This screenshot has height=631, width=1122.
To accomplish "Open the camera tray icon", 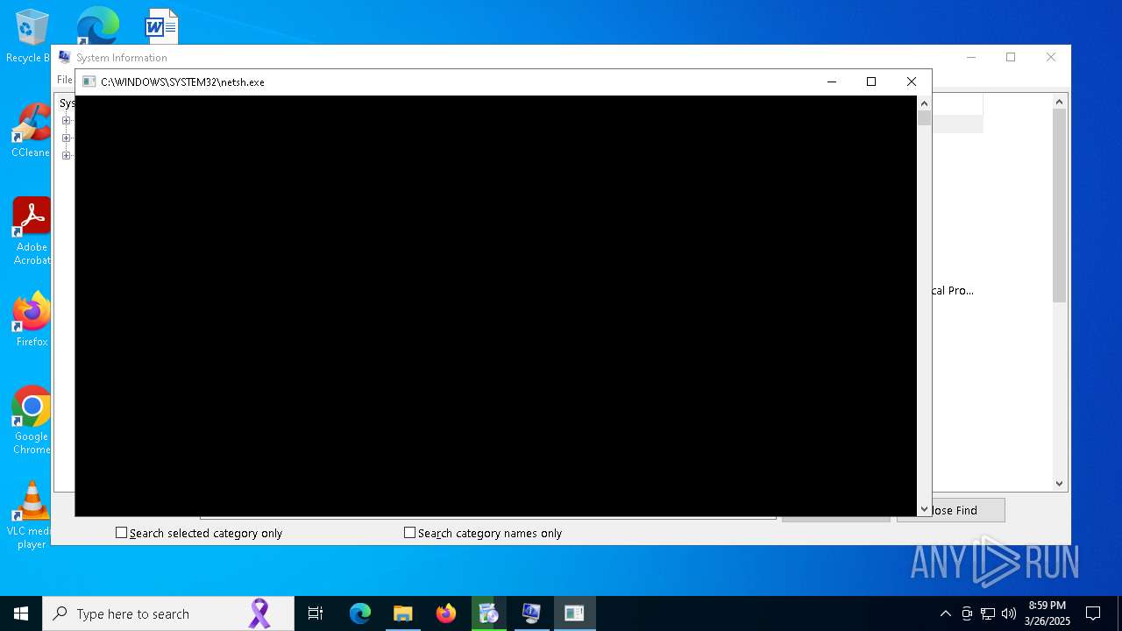I will pyautogui.click(x=967, y=613).
